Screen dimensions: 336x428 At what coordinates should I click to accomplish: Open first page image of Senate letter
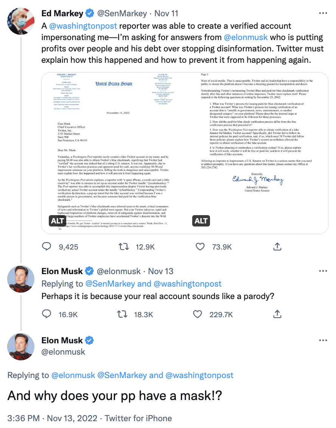(113, 153)
